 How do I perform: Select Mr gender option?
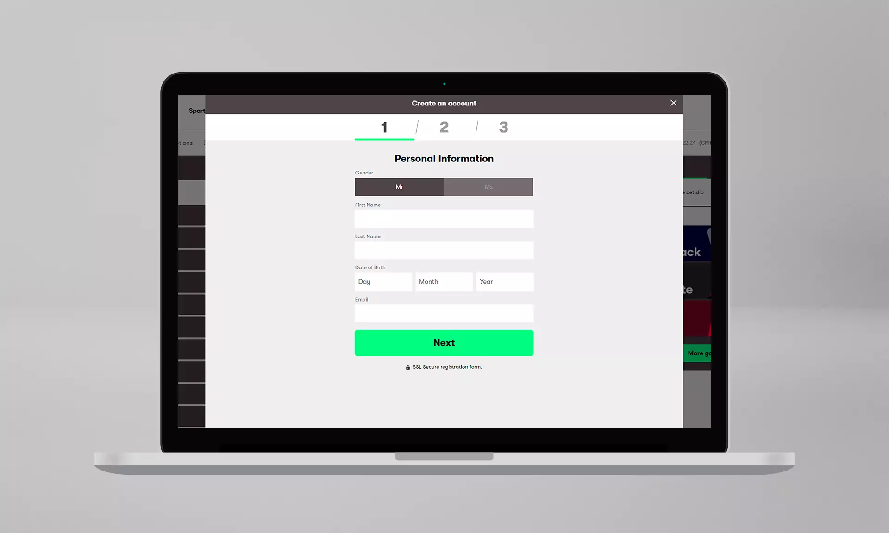pyautogui.click(x=399, y=186)
